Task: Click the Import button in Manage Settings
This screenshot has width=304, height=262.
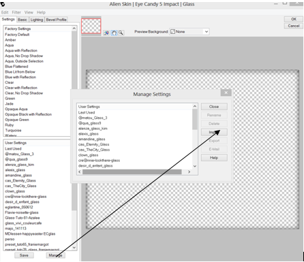Action: [214, 132]
